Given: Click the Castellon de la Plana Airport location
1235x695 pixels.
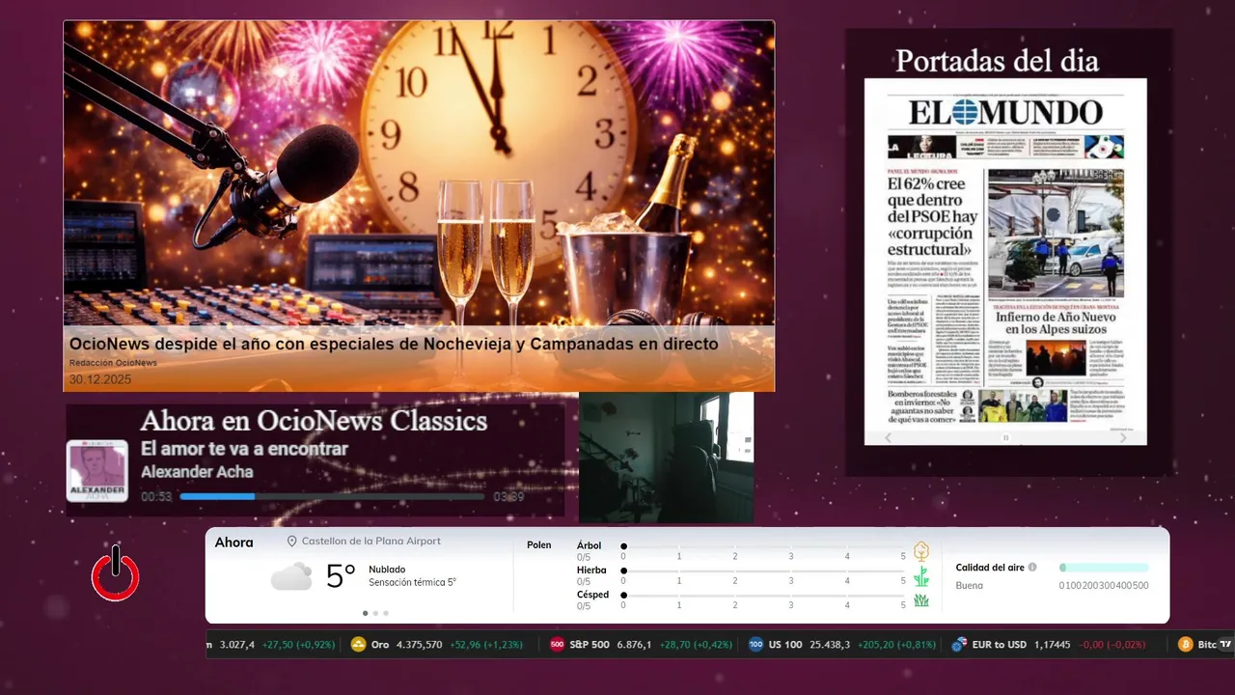Looking at the screenshot, I should 371,542.
